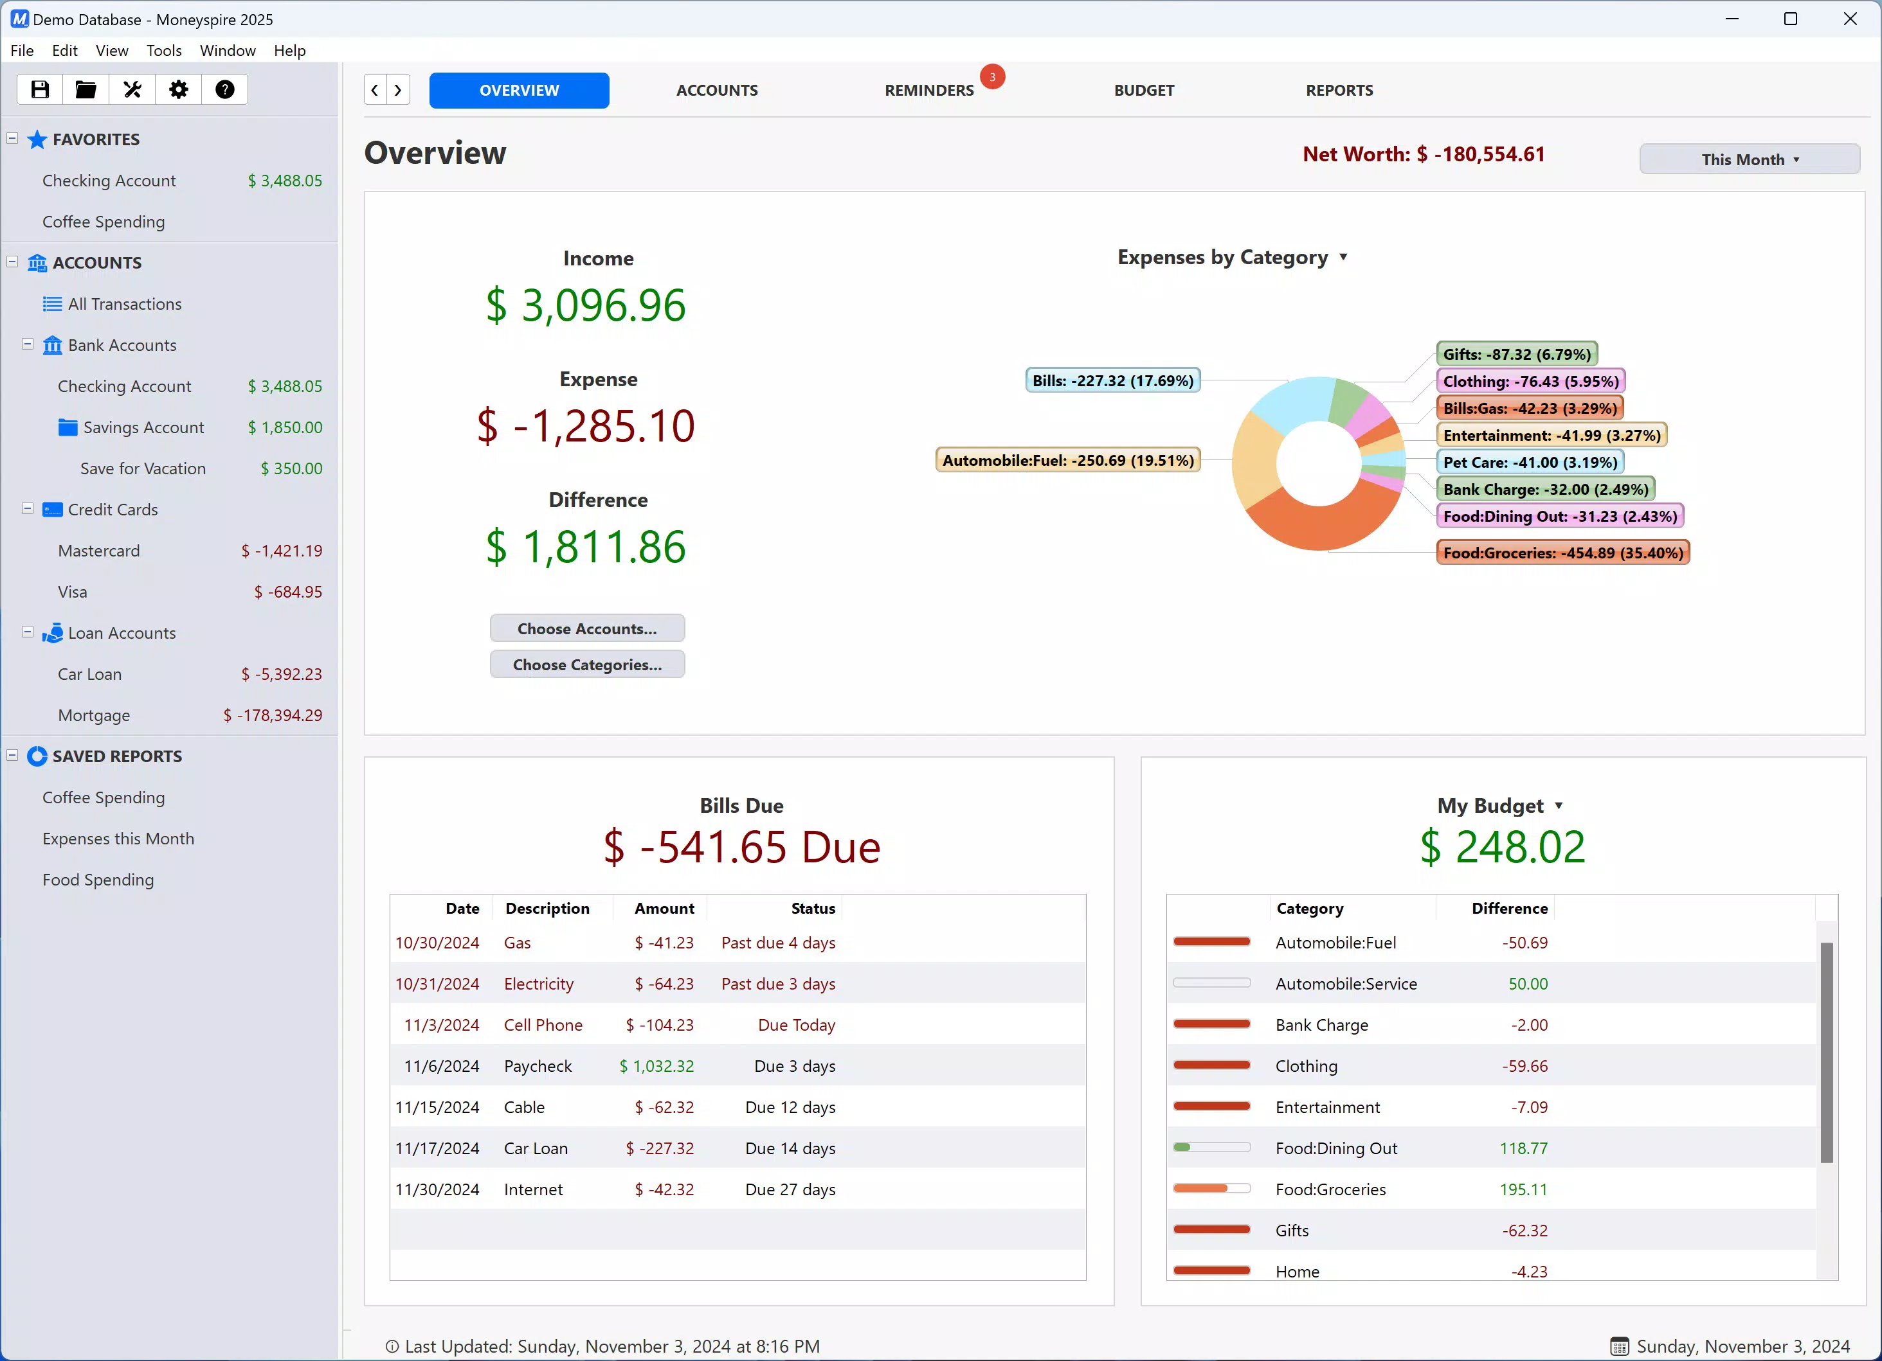Click the My Budget list scrollbar
Image resolution: width=1882 pixels, height=1361 pixels.
click(x=1827, y=1053)
